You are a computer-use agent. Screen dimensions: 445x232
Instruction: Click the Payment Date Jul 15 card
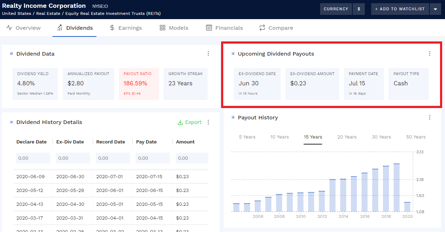pos(364,84)
